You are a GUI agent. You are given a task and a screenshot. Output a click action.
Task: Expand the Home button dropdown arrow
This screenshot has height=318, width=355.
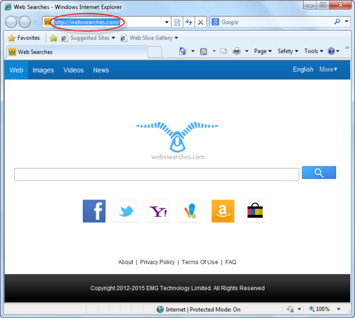point(193,52)
